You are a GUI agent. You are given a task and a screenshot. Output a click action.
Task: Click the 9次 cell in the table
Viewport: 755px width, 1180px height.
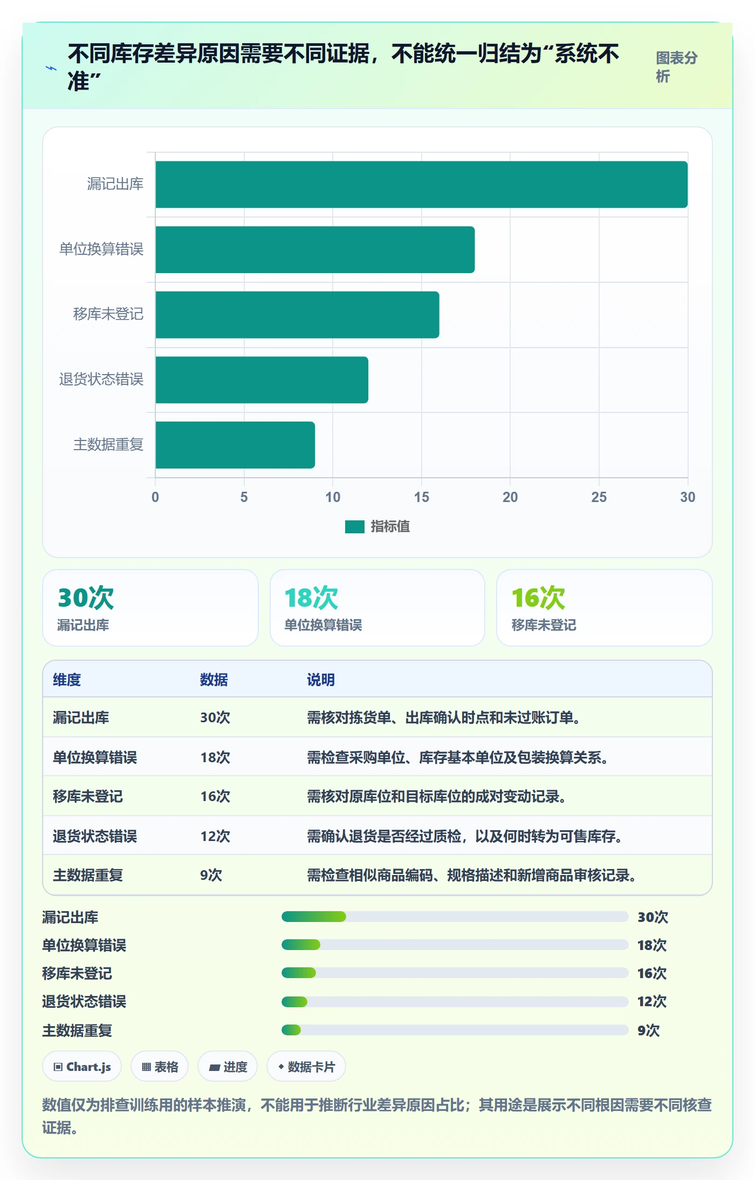tap(211, 875)
